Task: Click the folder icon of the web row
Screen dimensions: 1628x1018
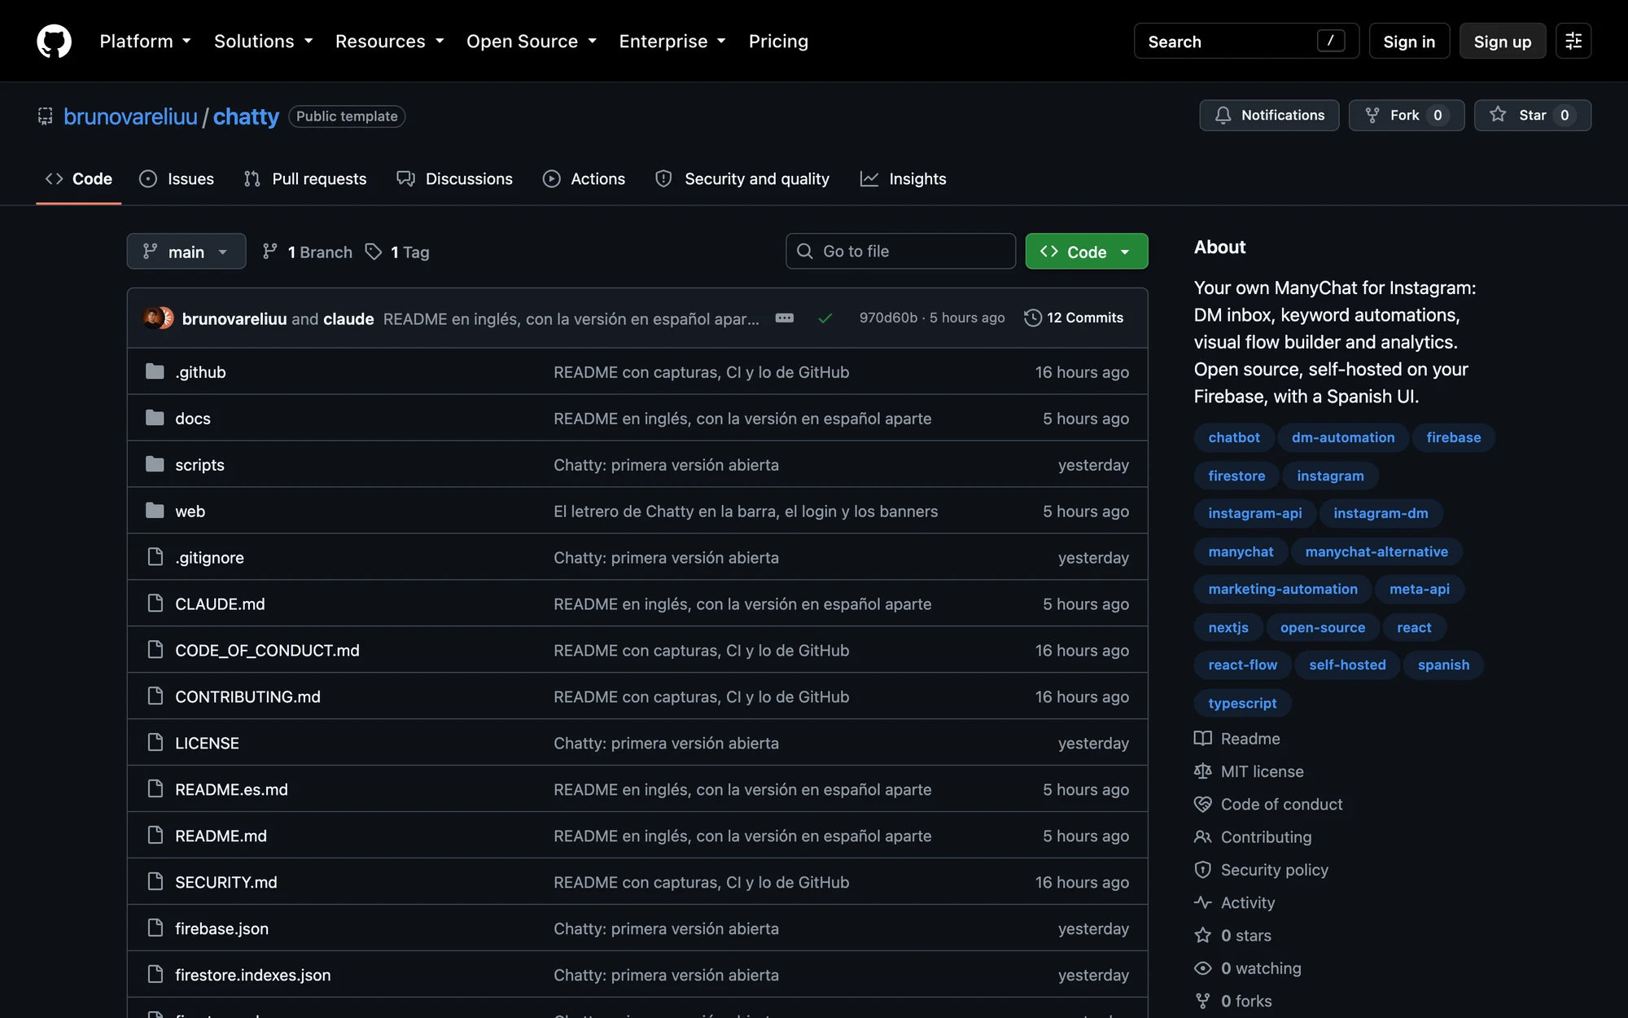Action: pos(155,511)
